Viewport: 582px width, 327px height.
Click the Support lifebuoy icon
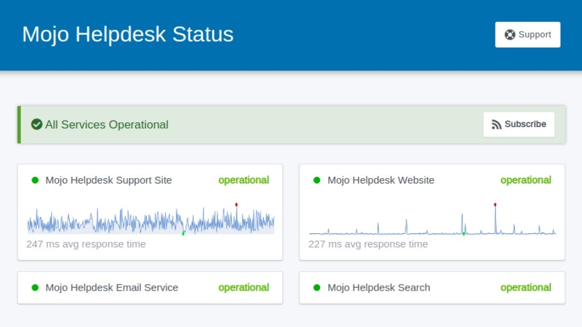pos(510,35)
